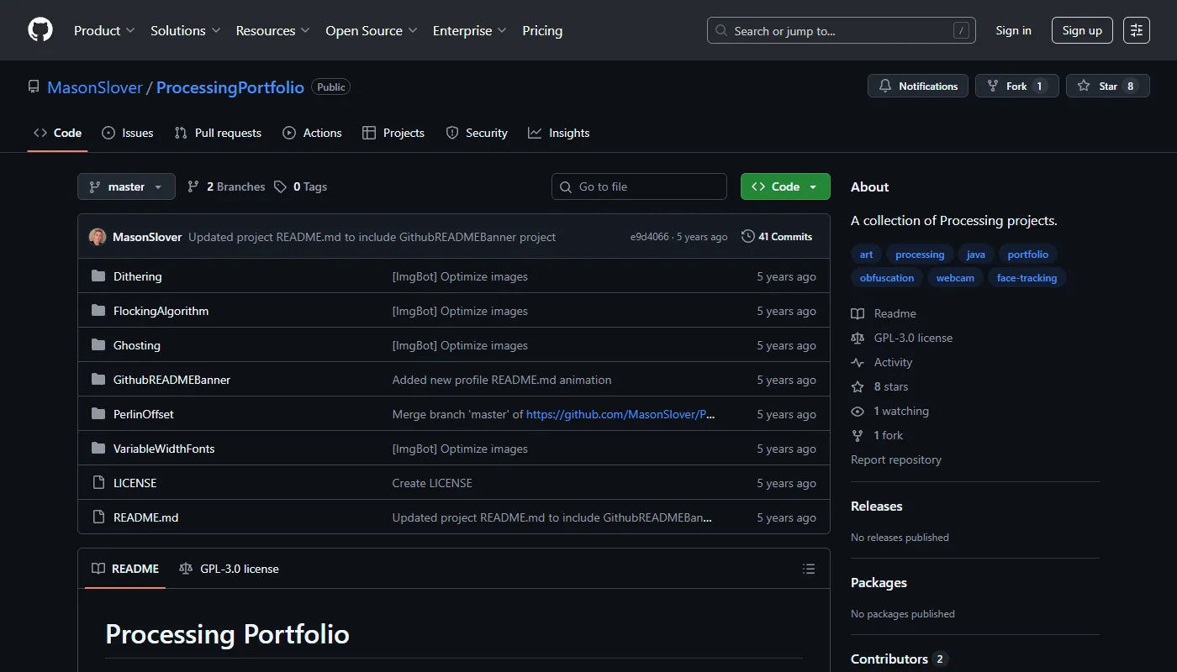This screenshot has height=672, width=1177.
Task: Switch to the Security tab
Action: click(477, 133)
